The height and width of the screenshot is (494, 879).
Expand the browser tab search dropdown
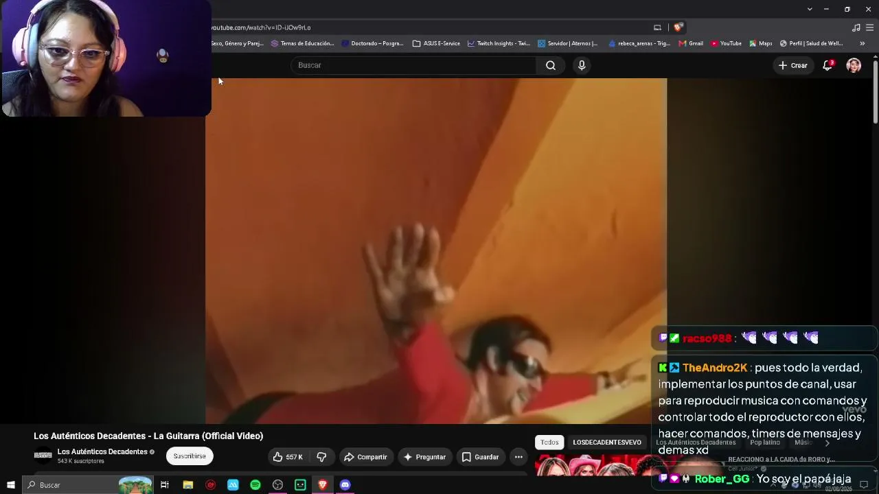(x=810, y=9)
